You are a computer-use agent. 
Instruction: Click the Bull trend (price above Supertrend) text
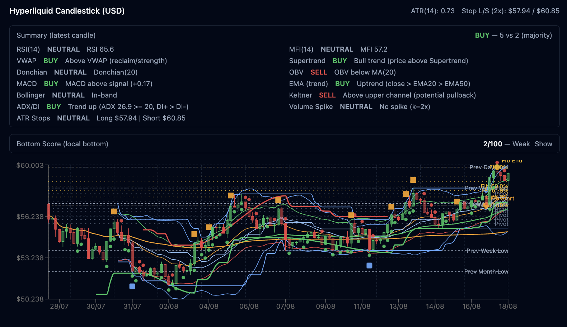pos(411,61)
